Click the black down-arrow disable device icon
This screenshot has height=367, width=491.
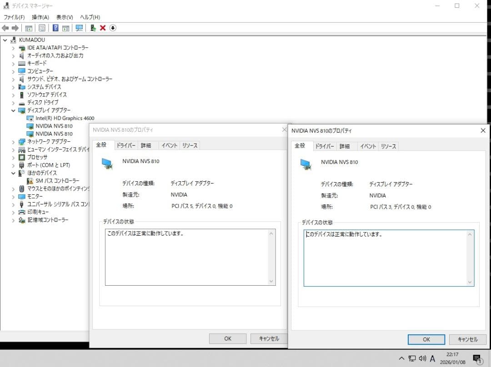(x=113, y=28)
